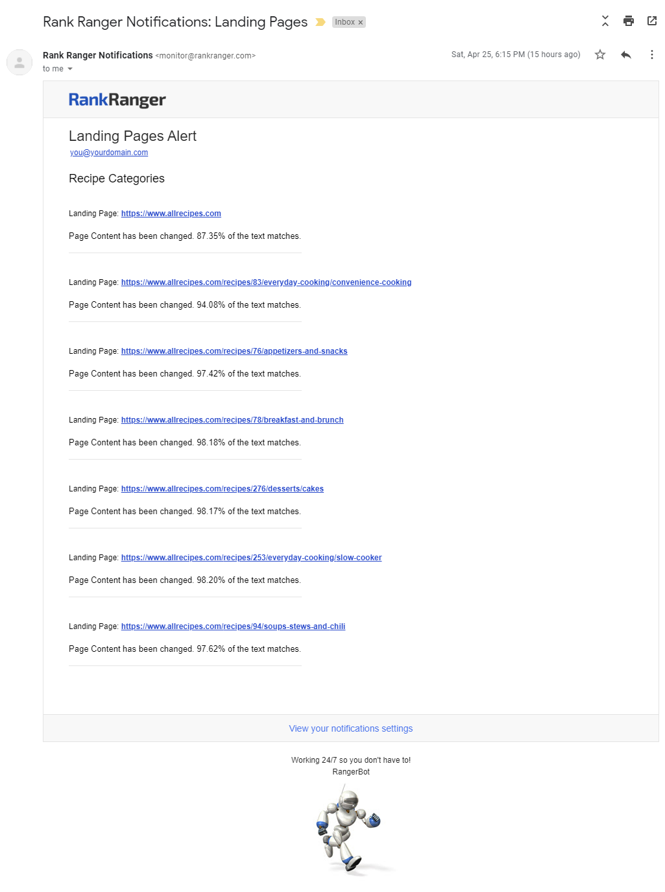Open the slow-cooker landing page link
This screenshot has width=665, height=892.
coord(251,558)
